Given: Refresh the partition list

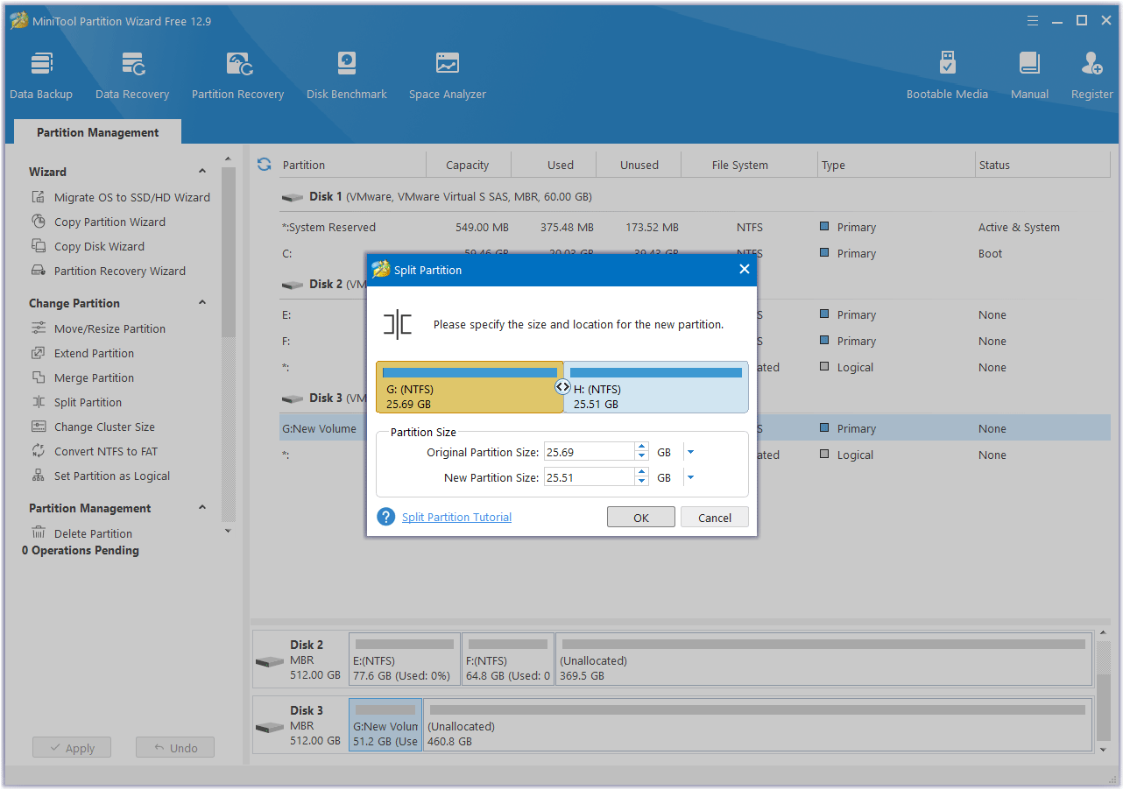Looking at the screenshot, I should 264,164.
